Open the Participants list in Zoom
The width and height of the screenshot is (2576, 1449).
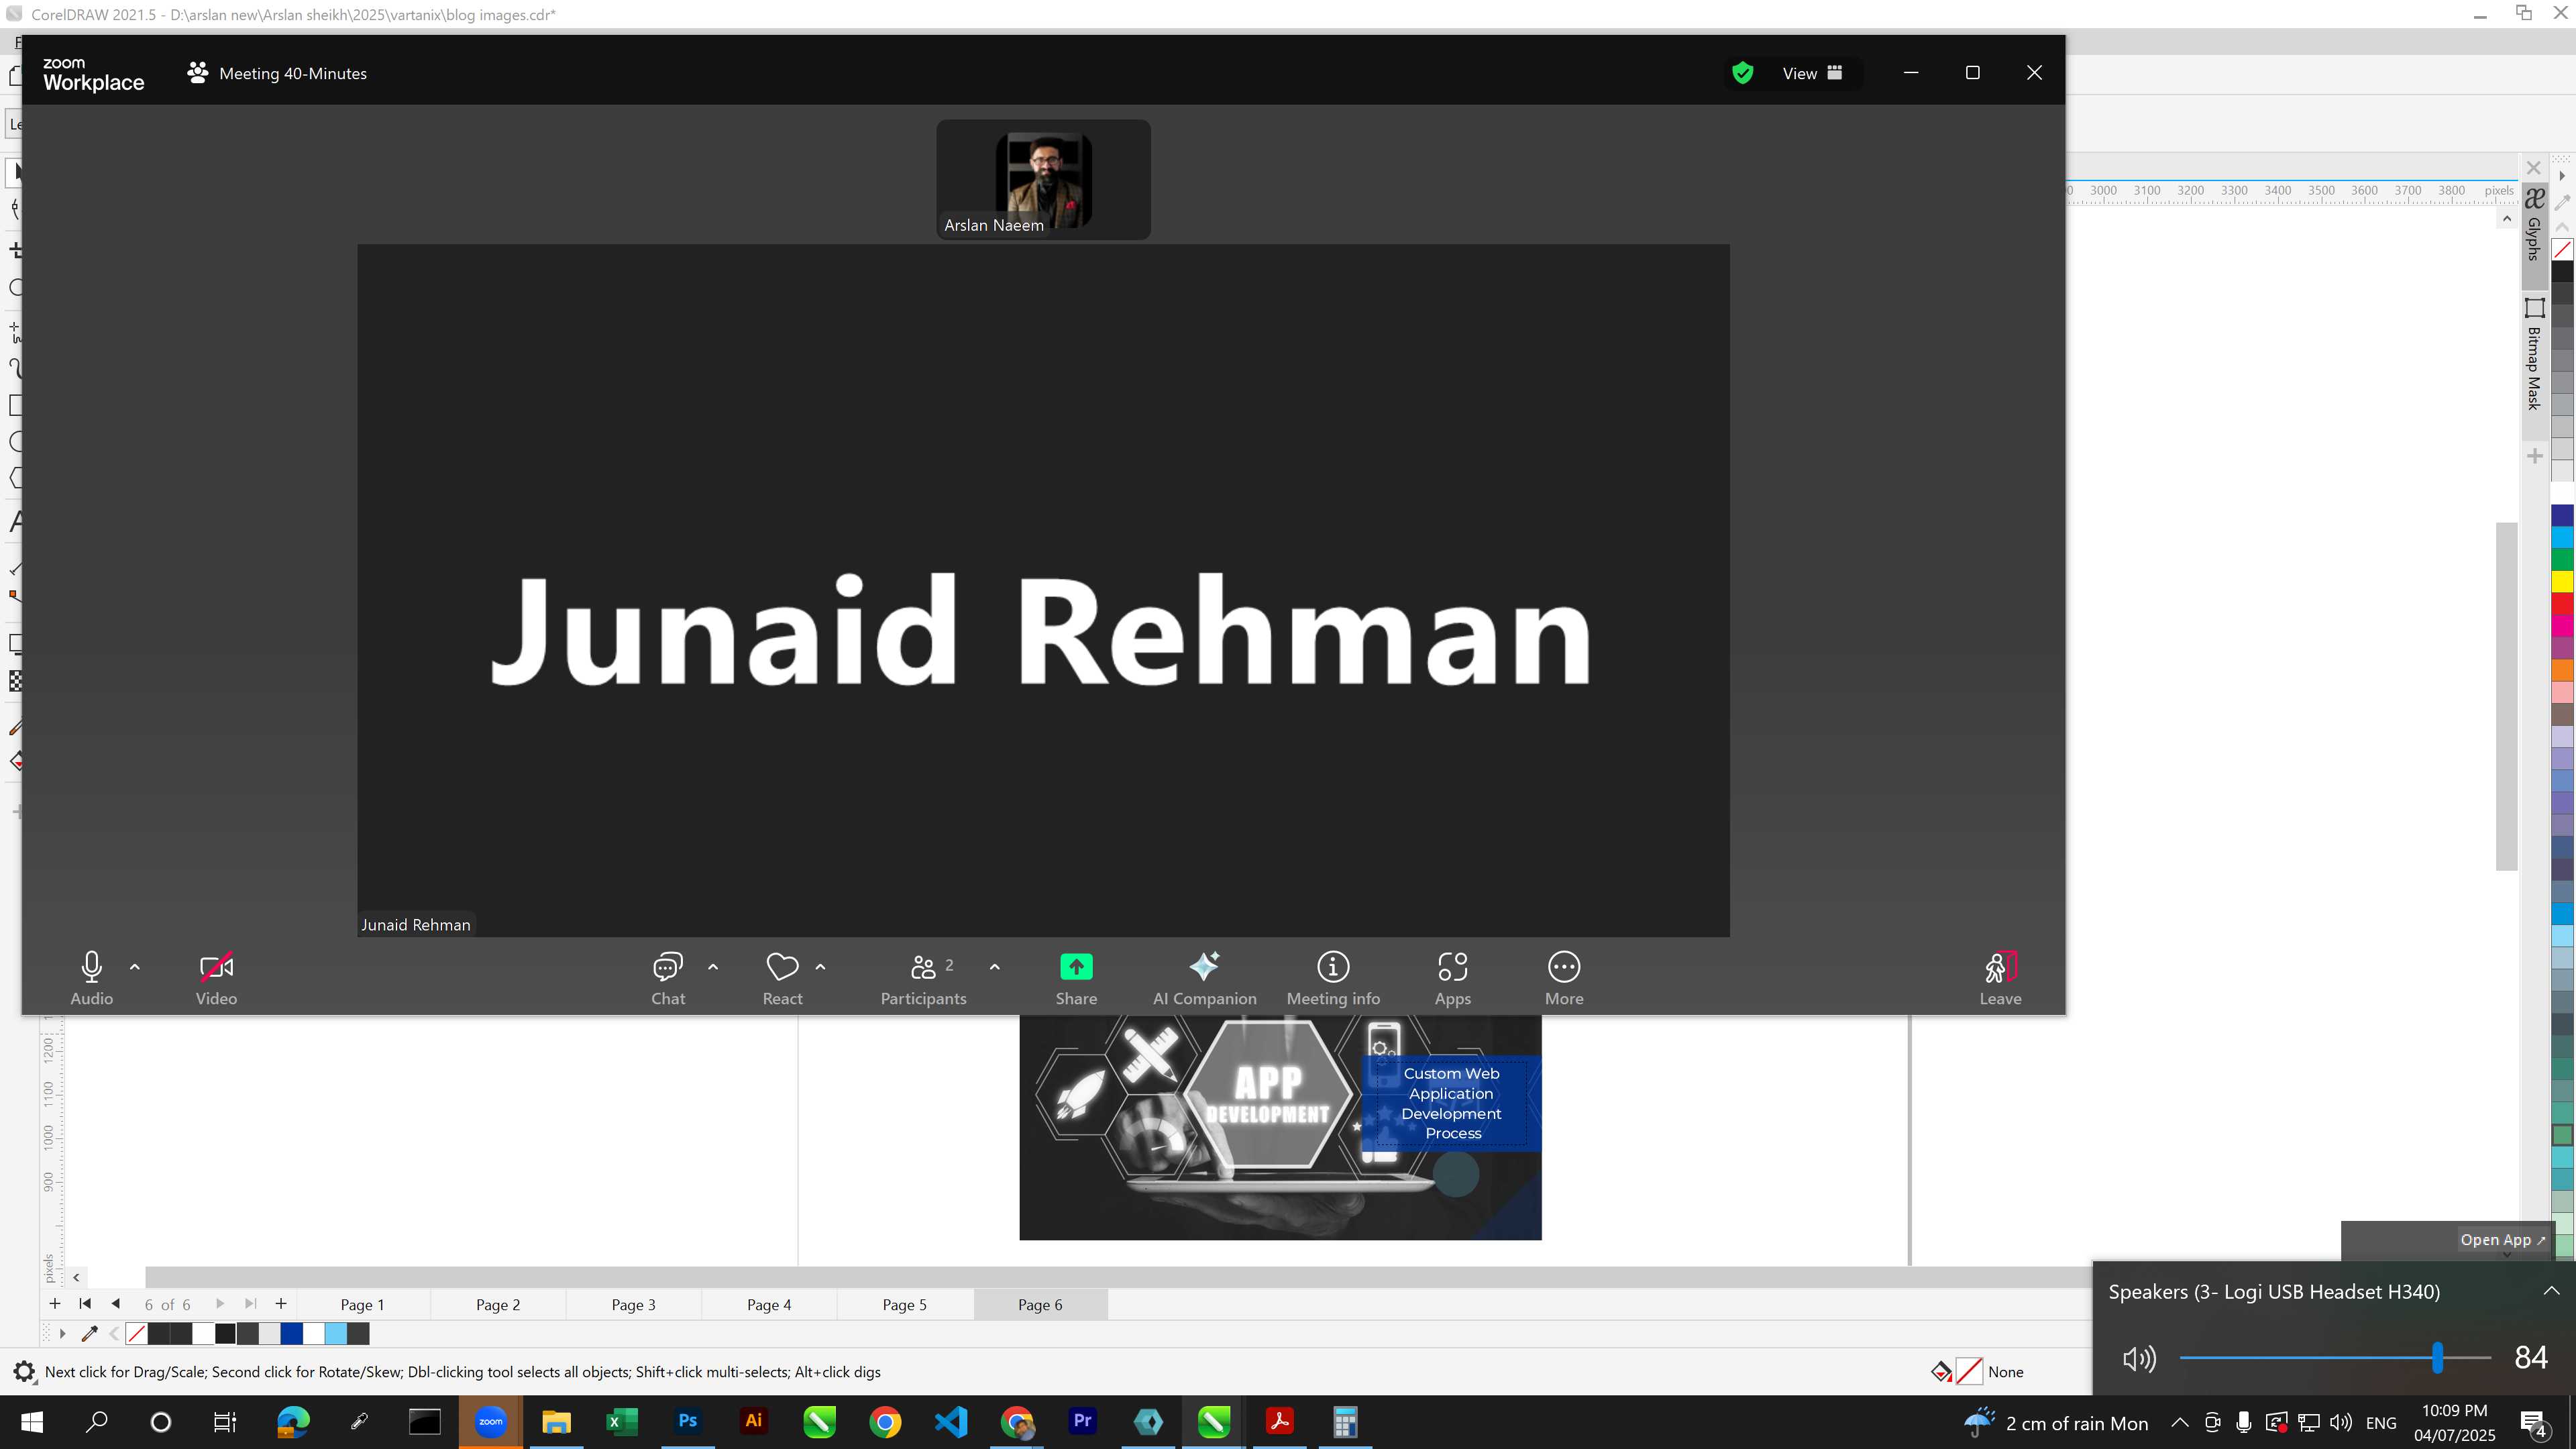[923, 978]
